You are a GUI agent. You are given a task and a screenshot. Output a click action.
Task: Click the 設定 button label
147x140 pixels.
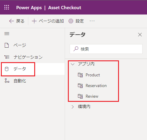[80, 21]
